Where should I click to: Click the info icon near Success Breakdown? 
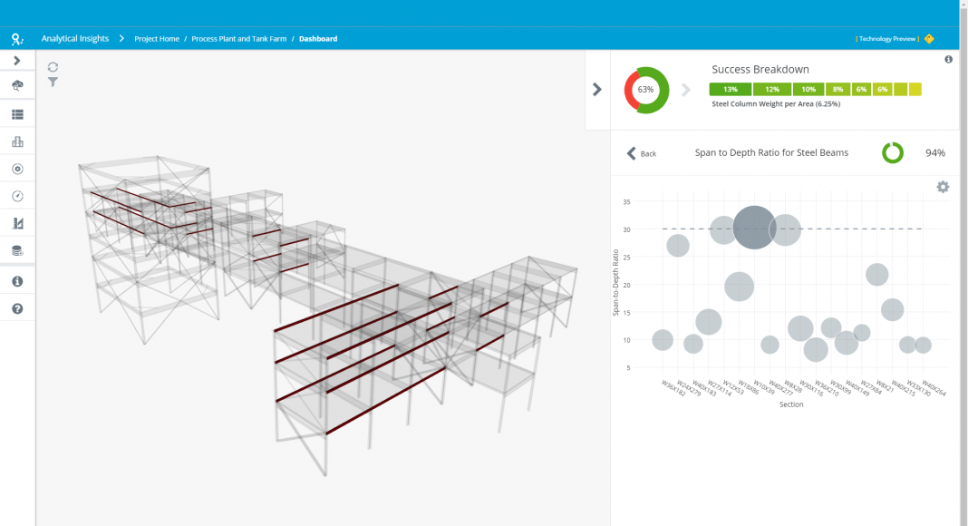pos(948,60)
